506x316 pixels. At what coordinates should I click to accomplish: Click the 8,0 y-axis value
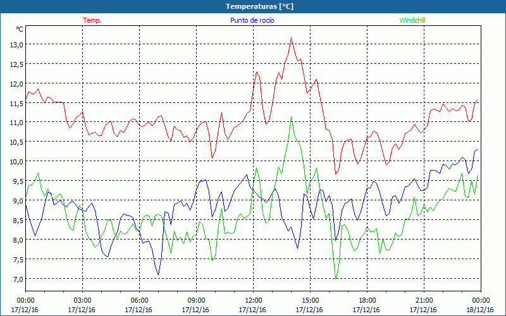tap(18, 240)
